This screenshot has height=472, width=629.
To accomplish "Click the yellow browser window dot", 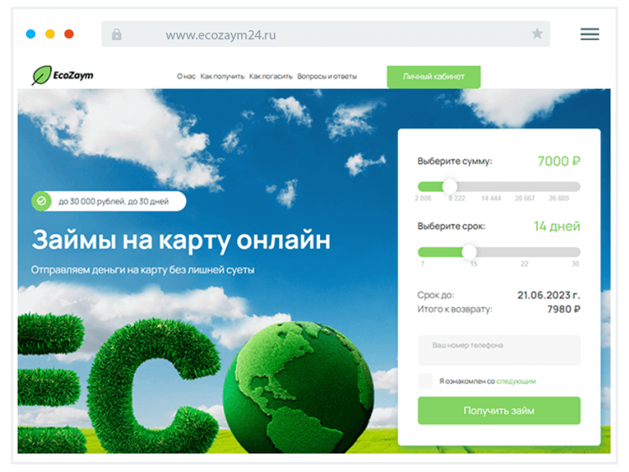I will (50, 34).
